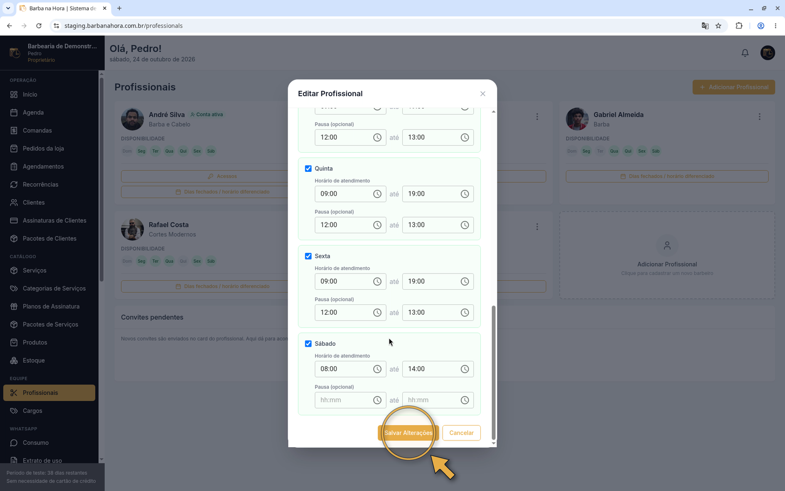Screen dimensions: 785x491
Task: Click the user profile avatar at top right
Action: (x=767, y=53)
